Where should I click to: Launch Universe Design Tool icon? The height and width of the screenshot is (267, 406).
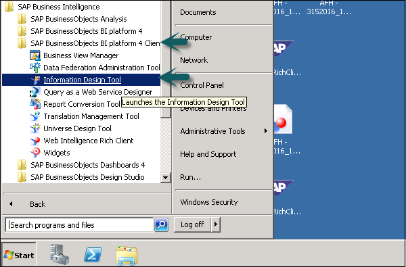click(35, 128)
